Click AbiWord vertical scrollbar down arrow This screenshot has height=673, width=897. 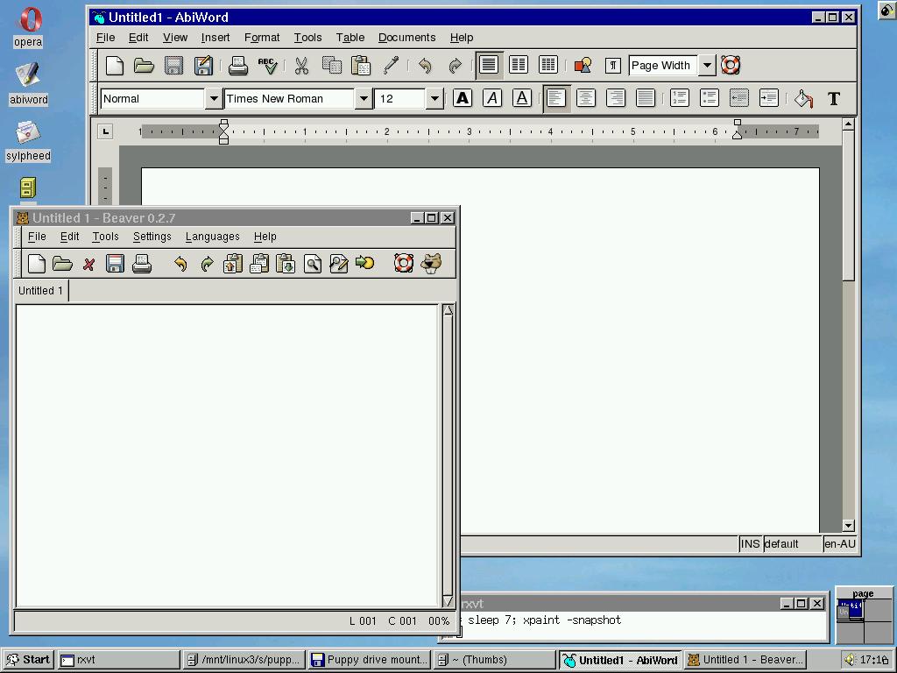pyautogui.click(x=848, y=526)
